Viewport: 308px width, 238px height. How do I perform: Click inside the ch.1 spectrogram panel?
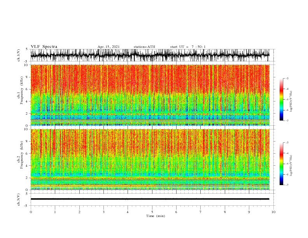point(150,95)
